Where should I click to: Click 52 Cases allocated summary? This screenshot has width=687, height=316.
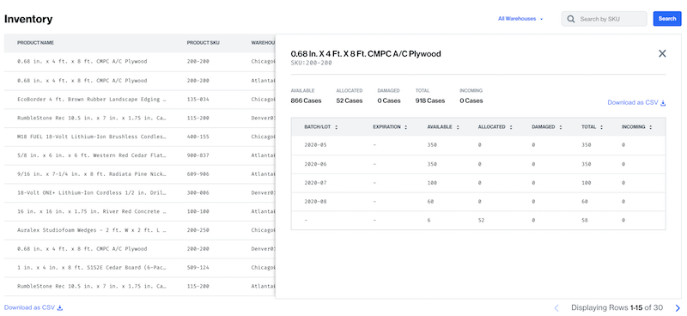350,100
